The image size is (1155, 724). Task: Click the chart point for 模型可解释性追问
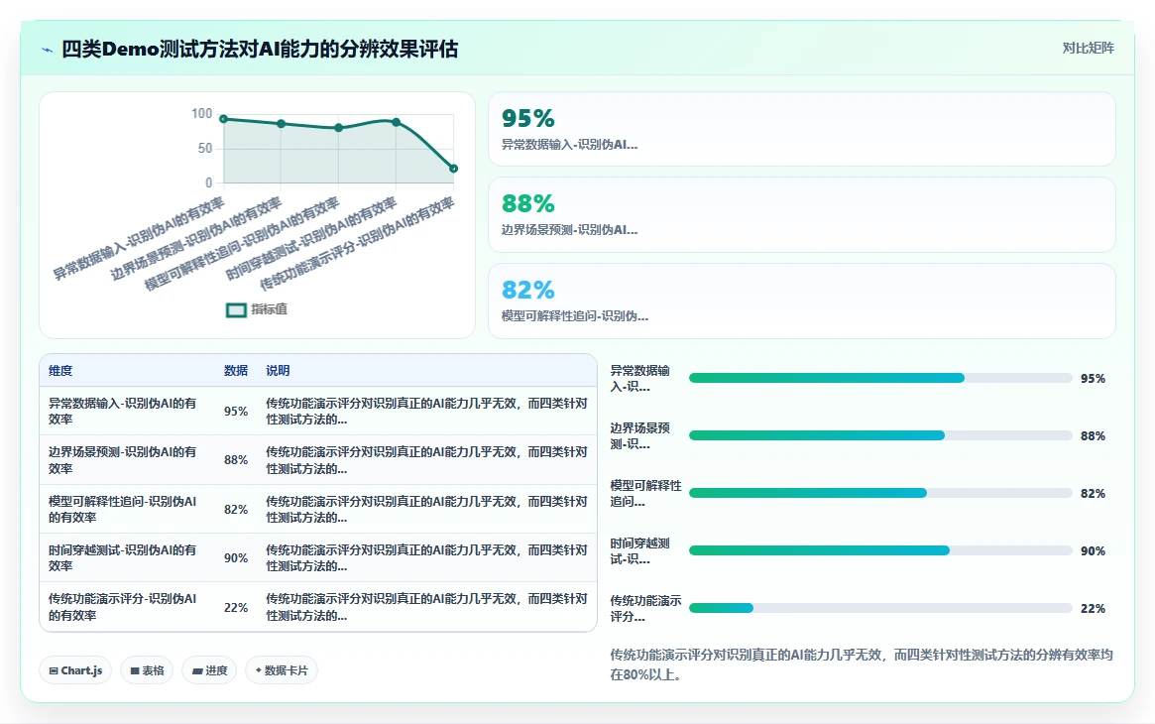(339, 127)
